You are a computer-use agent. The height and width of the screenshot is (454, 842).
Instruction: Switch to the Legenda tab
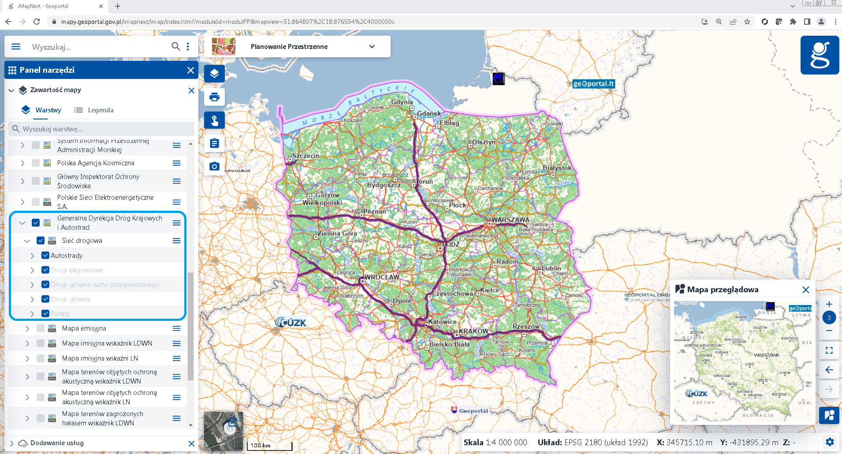pyautogui.click(x=94, y=110)
